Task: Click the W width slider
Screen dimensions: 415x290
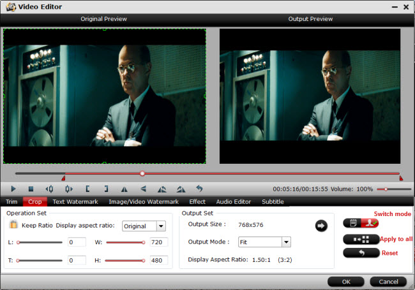Action: [x=125, y=242]
